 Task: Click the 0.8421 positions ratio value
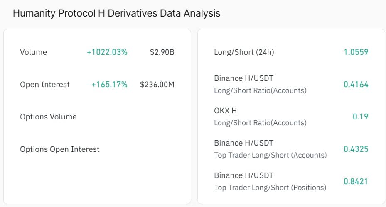(356, 182)
